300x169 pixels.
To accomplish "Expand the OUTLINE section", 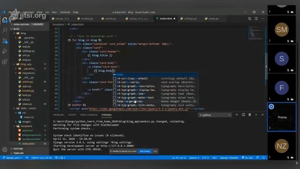I will (30, 149).
